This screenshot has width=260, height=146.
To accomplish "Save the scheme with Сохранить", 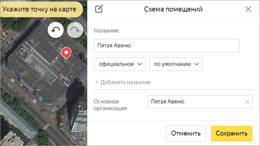I will [232, 133].
